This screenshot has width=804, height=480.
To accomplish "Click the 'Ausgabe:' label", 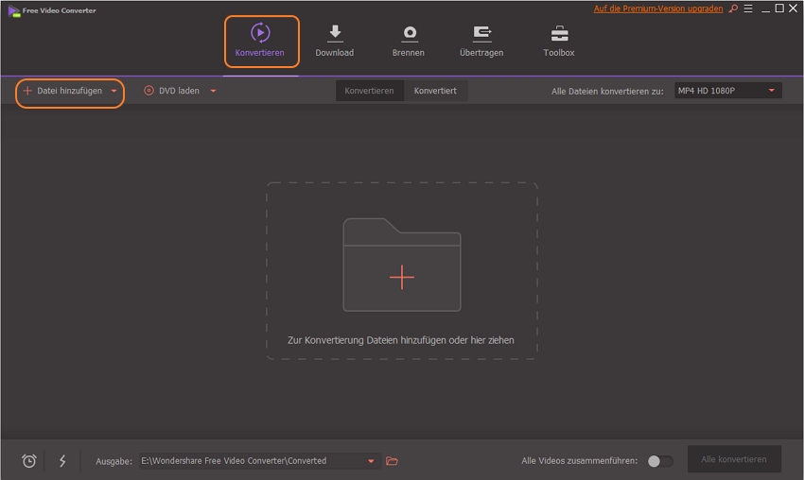I will [x=114, y=461].
